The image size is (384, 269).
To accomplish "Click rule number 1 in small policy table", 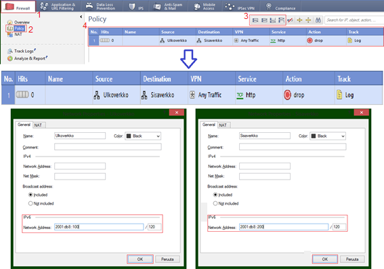I will pos(94,41).
